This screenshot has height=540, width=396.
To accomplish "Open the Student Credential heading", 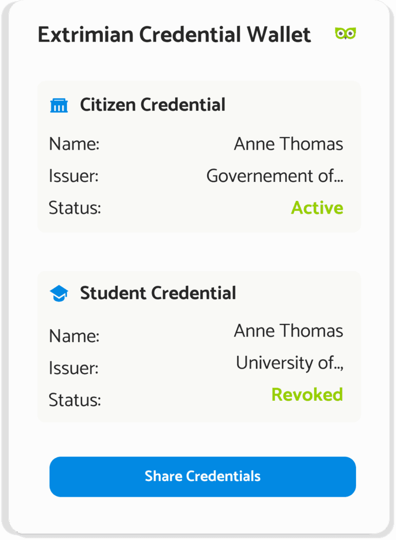I will (x=158, y=293).
